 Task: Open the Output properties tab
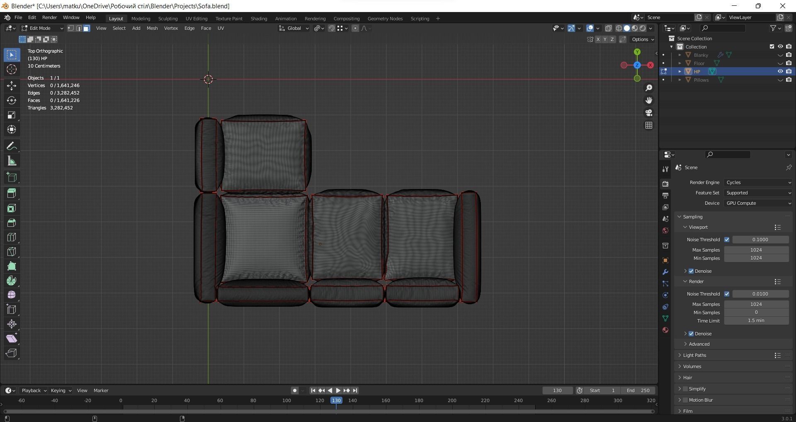click(x=665, y=195)
